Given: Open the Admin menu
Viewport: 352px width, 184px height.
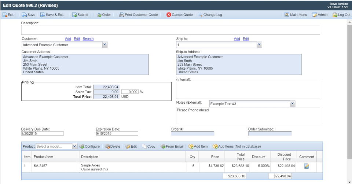Looking at the screenshot, I should [320, 15].
